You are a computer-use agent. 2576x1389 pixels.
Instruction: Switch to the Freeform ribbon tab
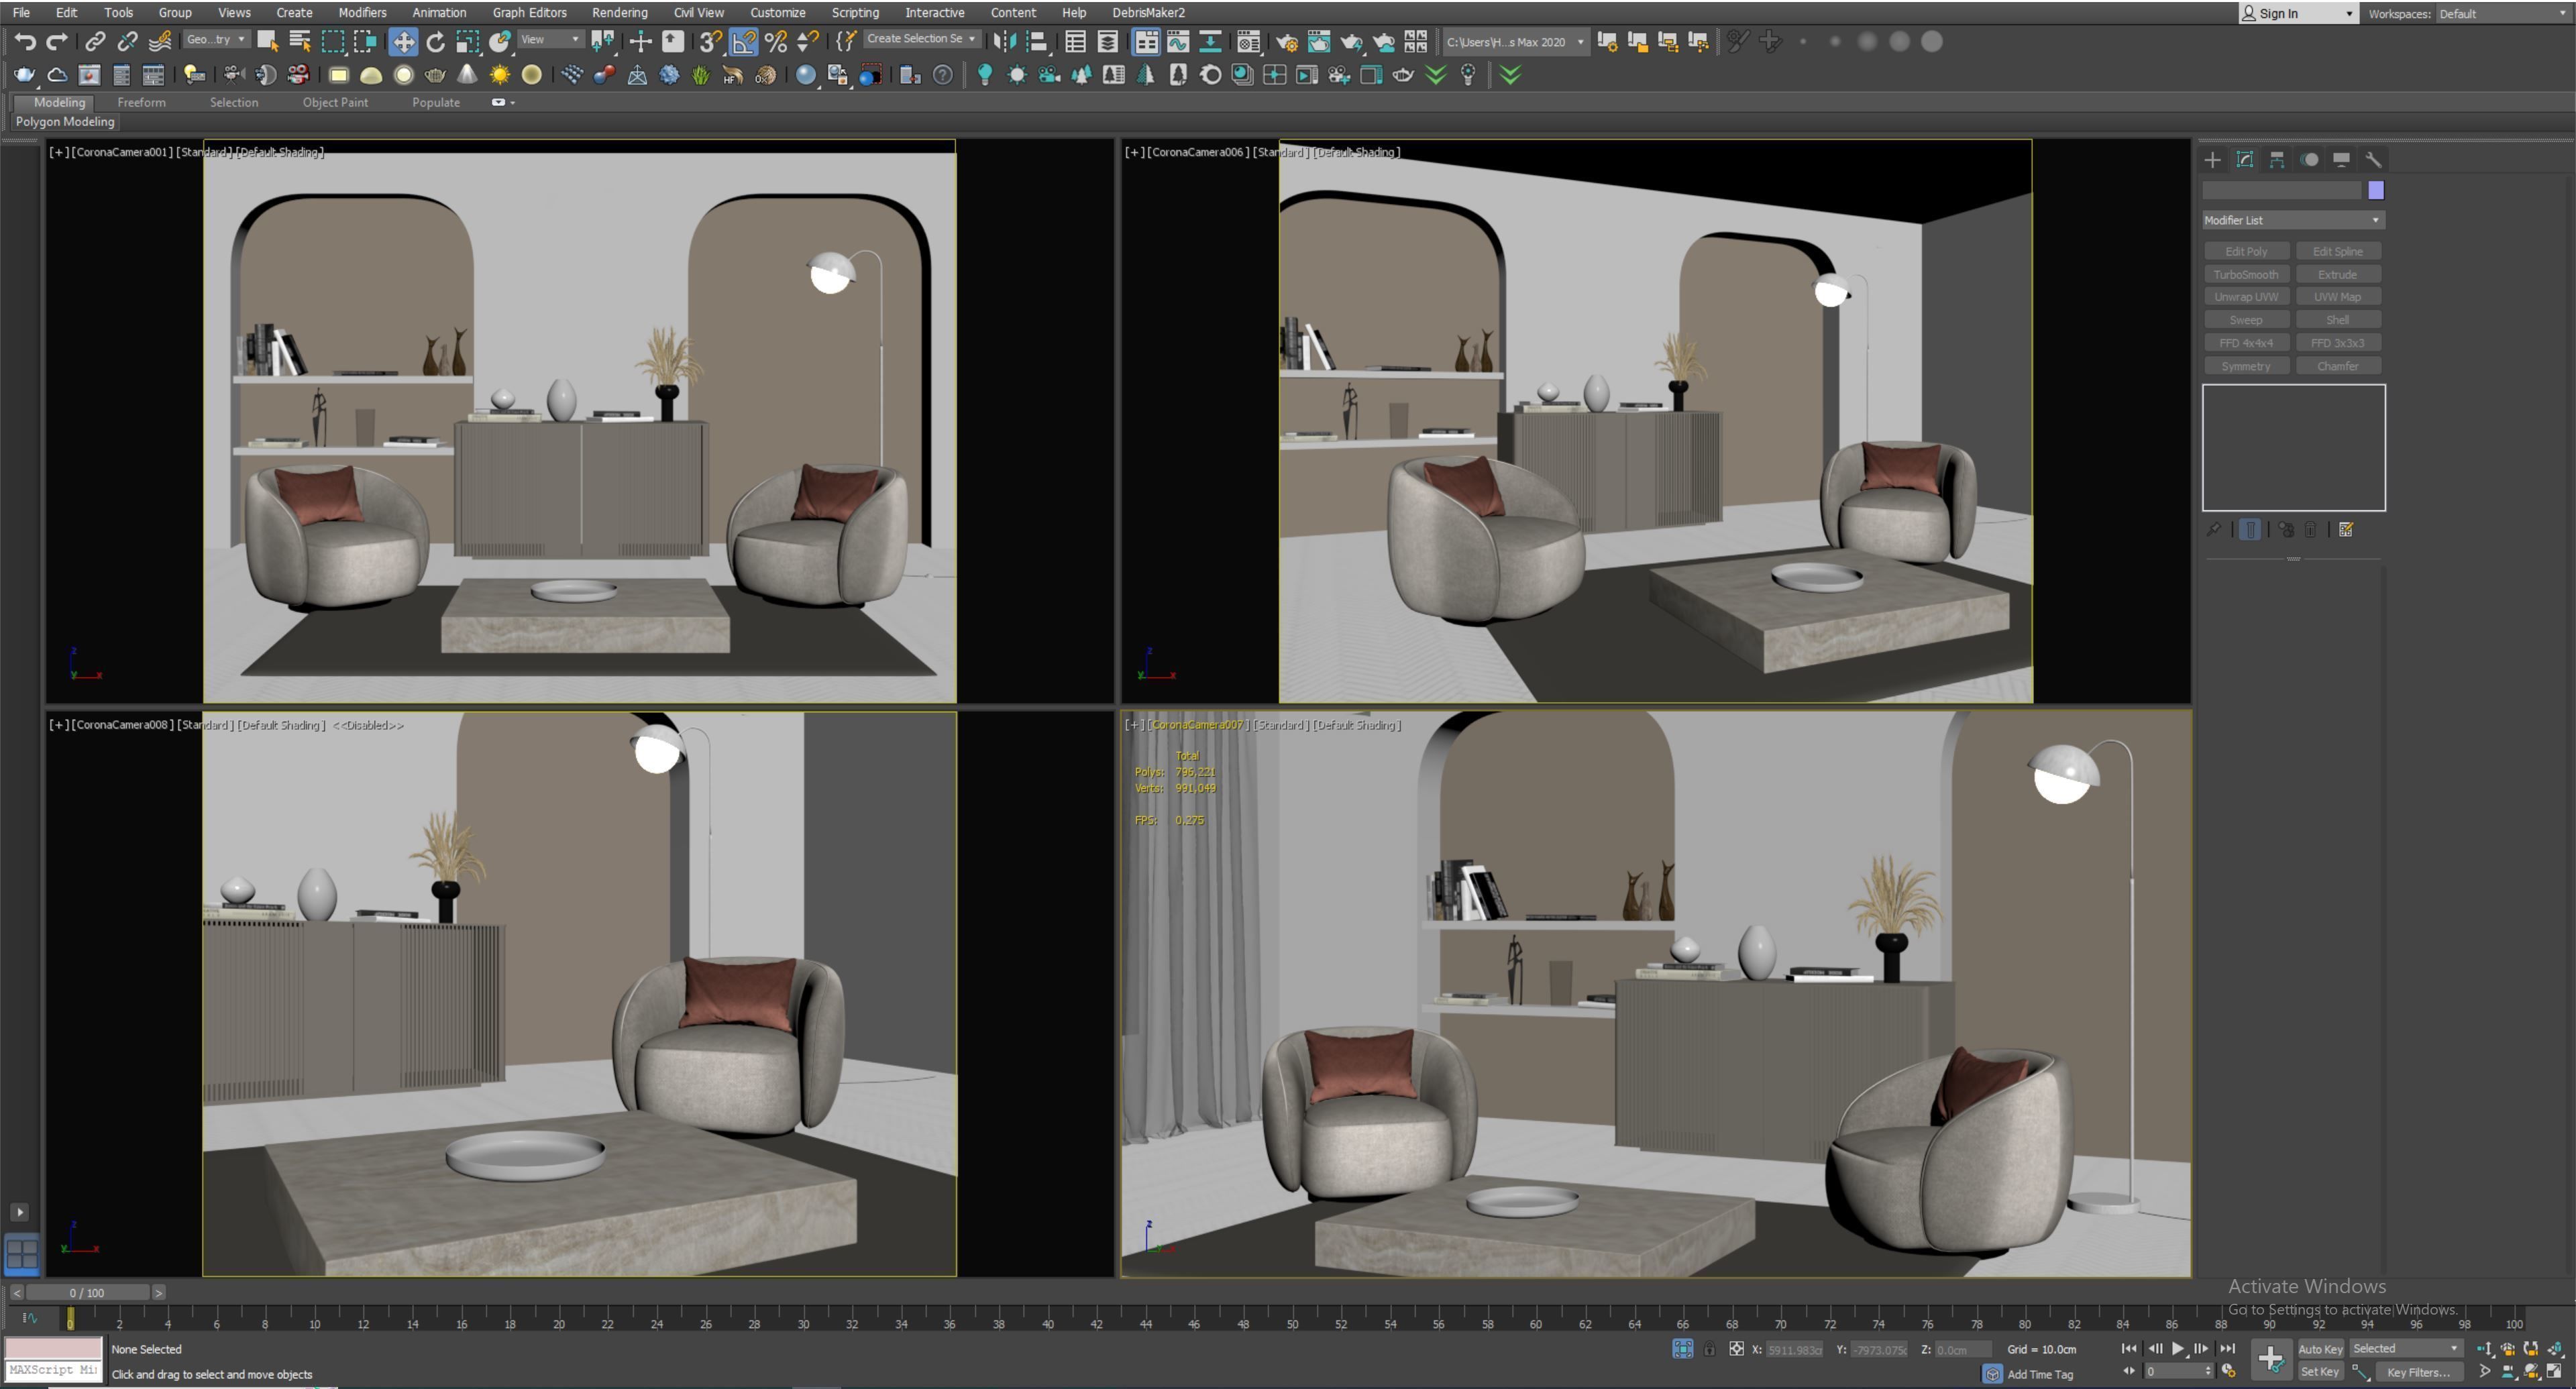point(141,102)
